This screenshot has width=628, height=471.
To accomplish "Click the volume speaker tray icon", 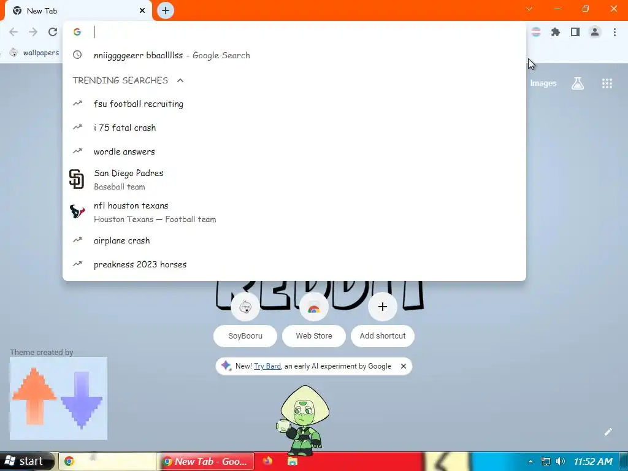I will (561, 461).
